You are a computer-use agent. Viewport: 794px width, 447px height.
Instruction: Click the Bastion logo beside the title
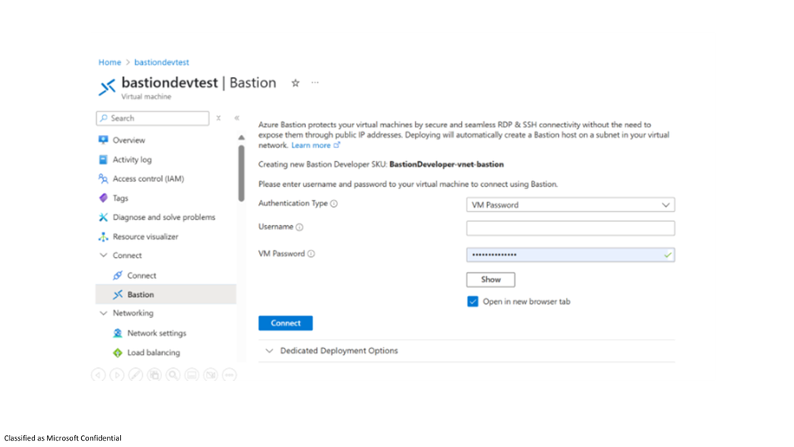tap(107, 87)
